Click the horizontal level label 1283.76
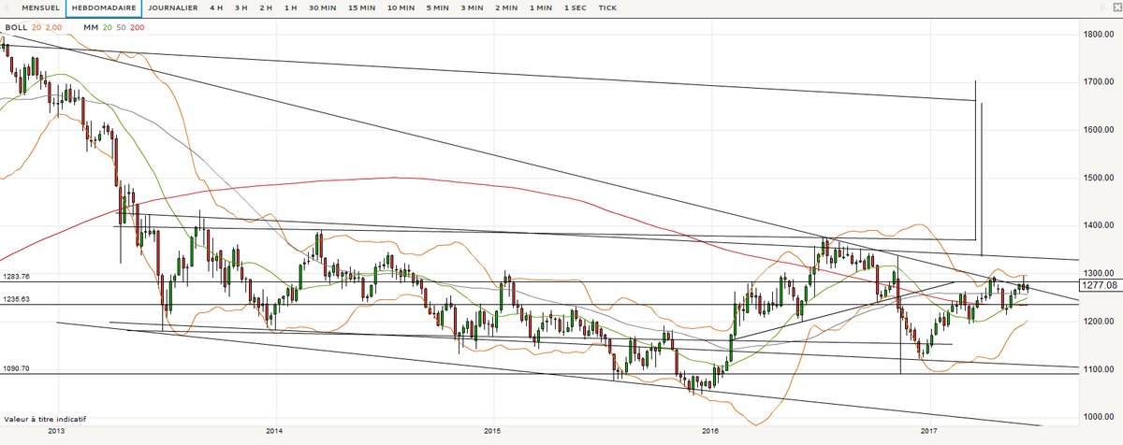Viewport: 1123px width, 445px height. [x=17, y=277]
